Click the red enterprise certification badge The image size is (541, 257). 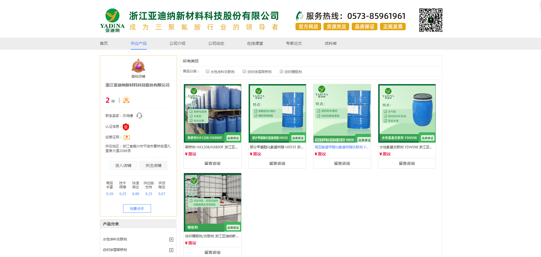click(126, 127)
